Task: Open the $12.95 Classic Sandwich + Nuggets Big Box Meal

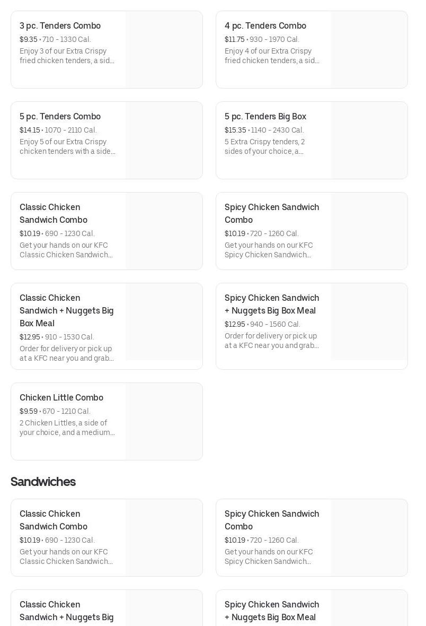Action: click(x=66, y=310)
